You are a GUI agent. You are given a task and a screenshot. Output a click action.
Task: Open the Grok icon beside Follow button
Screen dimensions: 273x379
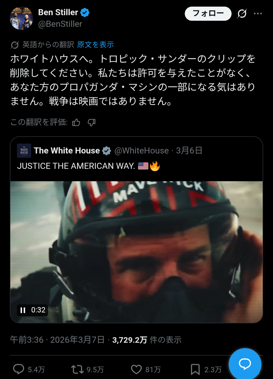click(242, 14)
